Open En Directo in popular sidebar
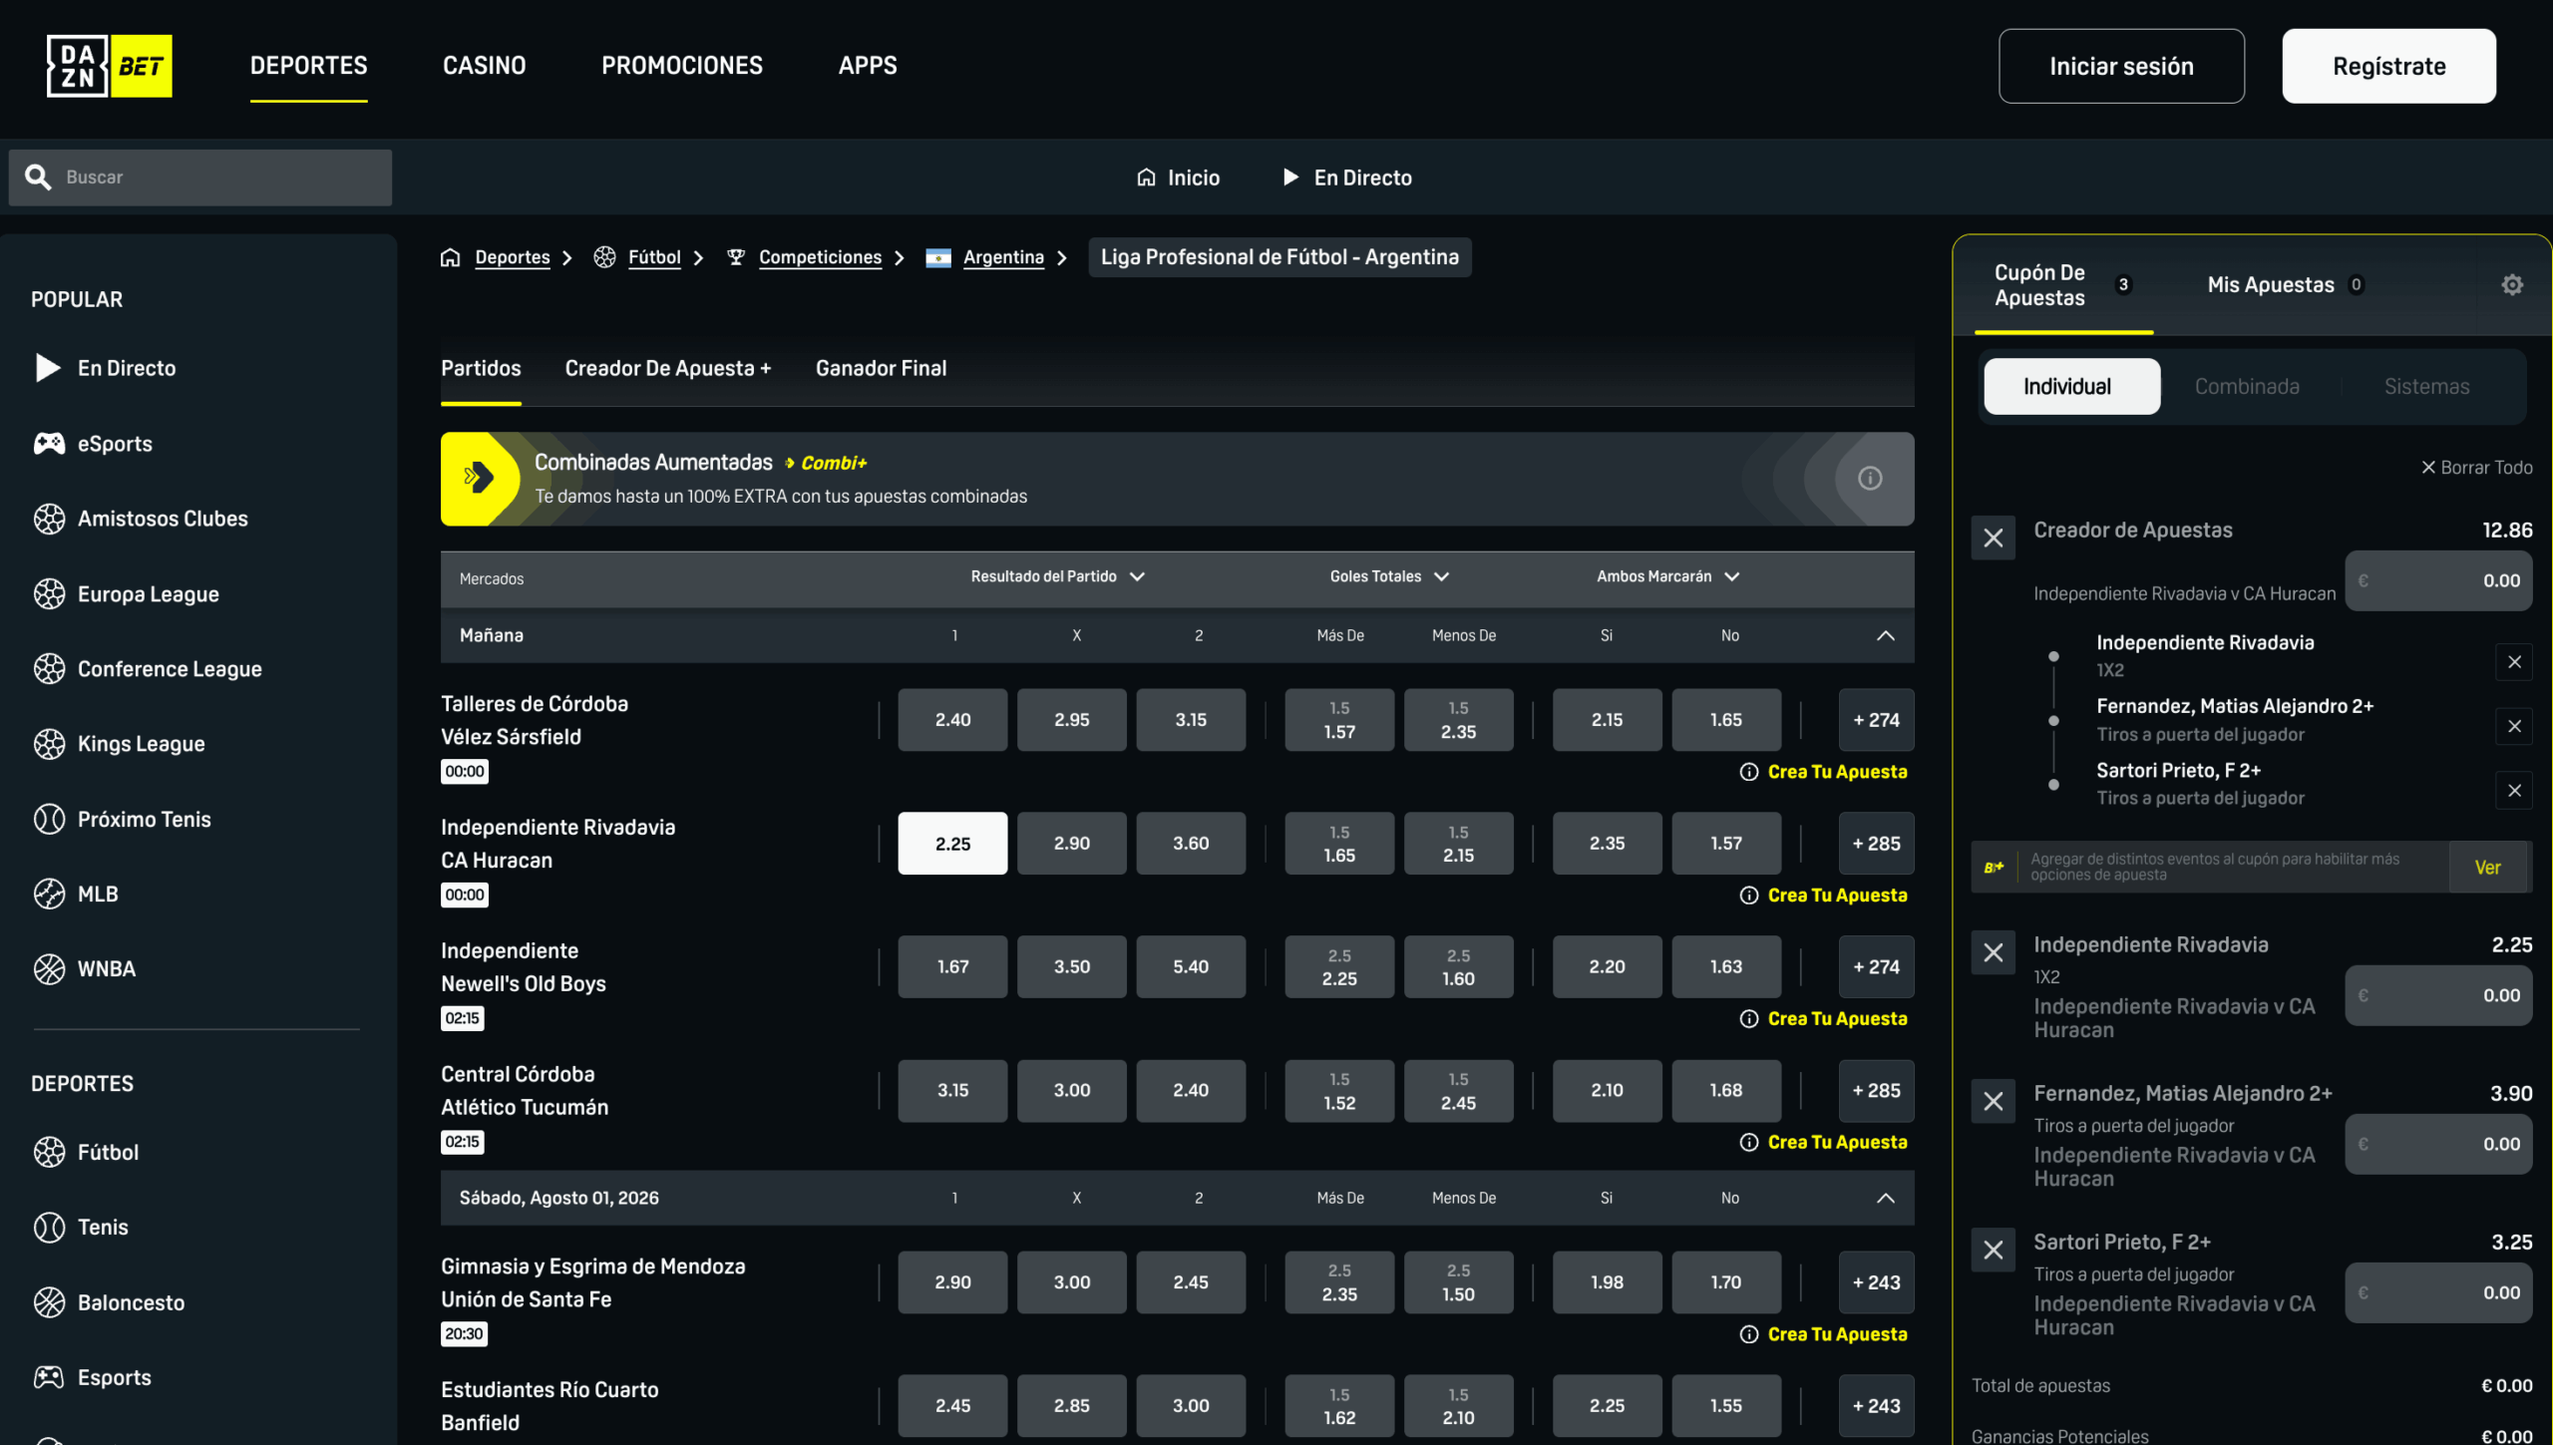2553x1445 pixels. coord(105,368)
